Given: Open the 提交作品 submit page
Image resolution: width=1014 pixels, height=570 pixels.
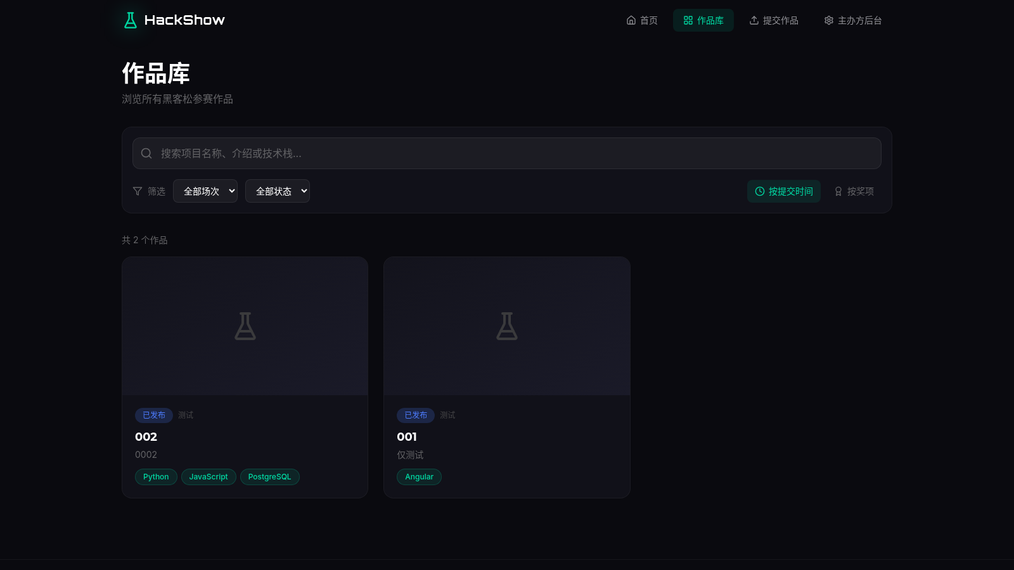Looking at the screenshot, I should [x=774, y=20].
